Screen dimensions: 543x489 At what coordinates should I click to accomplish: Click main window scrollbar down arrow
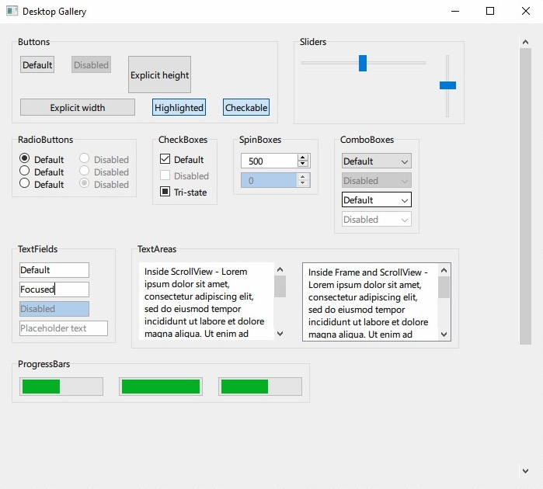click(x=525, y=470)
